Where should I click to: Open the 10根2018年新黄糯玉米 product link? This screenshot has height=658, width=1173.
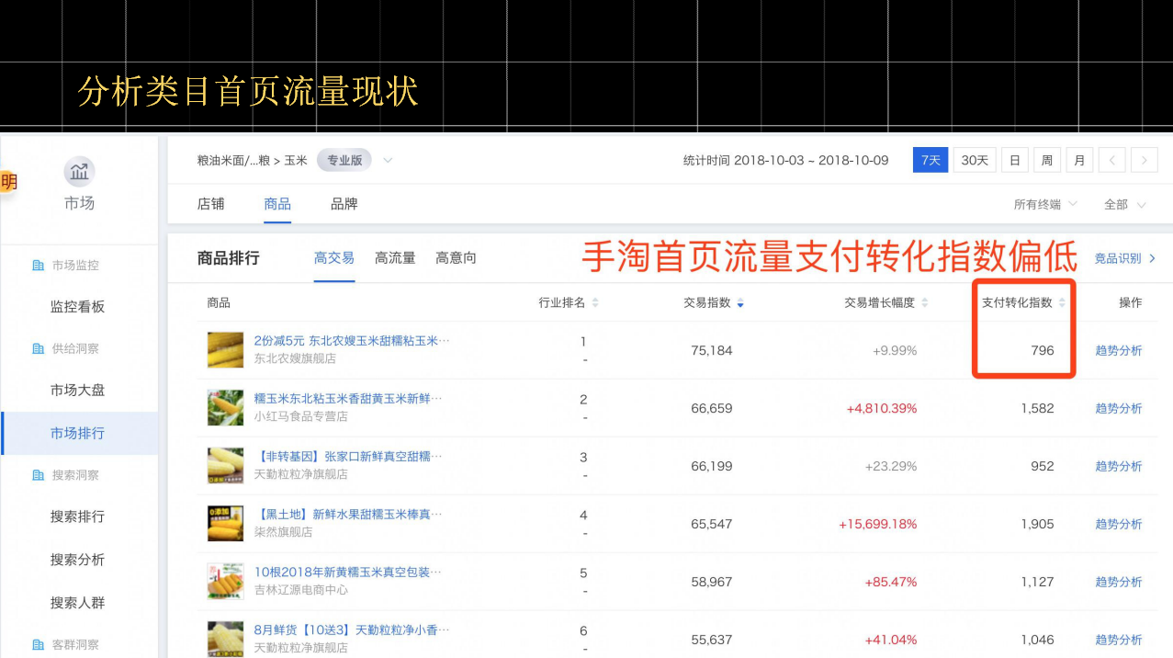(x=348, y=573)
